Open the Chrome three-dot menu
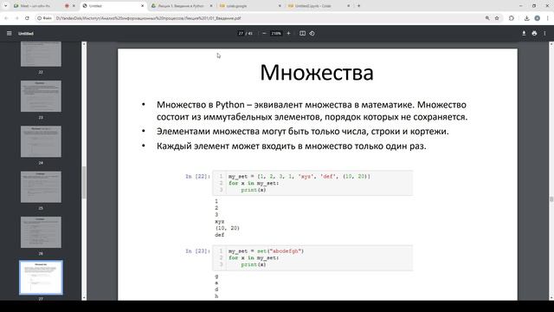554x312 pixels. pyautogui.click(x=548, y=18)
